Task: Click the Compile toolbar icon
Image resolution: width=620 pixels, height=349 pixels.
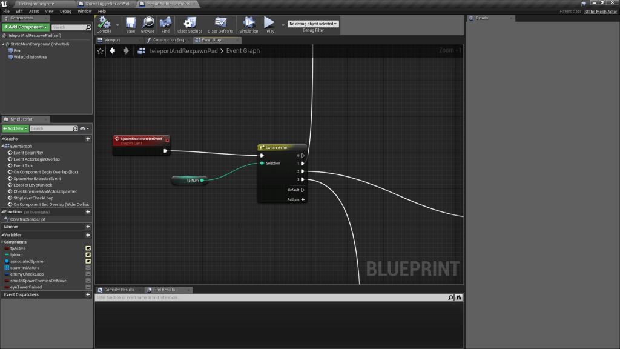Action: [x=104, y=23]
